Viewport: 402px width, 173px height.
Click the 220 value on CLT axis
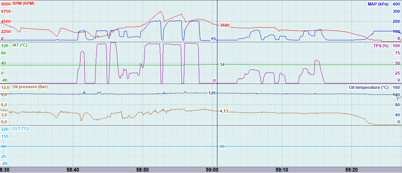click(x=5, y=129)
